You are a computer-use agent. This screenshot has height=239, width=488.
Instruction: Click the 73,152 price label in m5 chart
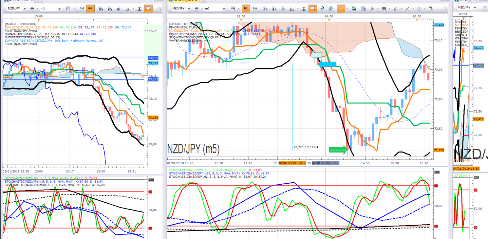[x=438, y=25]
